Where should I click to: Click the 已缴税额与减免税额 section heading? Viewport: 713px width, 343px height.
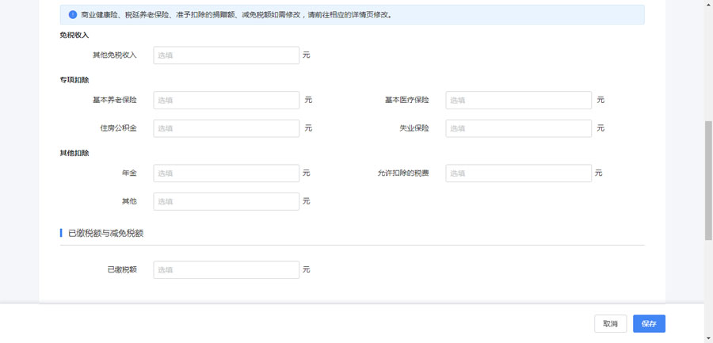[105, 234]
